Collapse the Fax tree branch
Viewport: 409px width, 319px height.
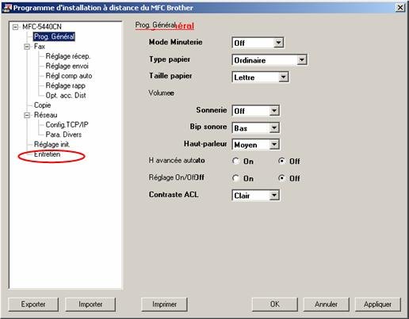[x=27, y=47]
